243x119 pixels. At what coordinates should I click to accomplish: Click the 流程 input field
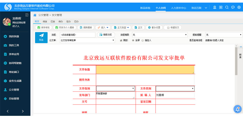[x=78, y=35]
